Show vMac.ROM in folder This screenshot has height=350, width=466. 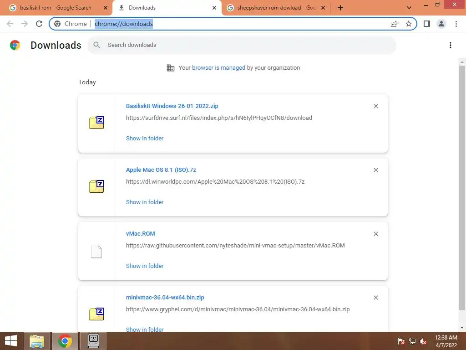pyautogui.click(x=145, y=266)
